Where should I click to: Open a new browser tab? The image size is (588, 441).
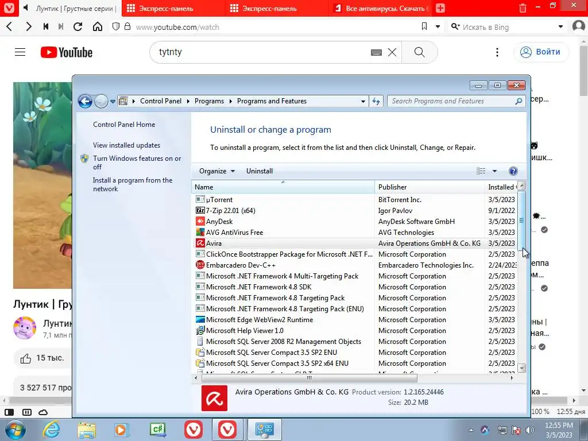tap(440, 8)
